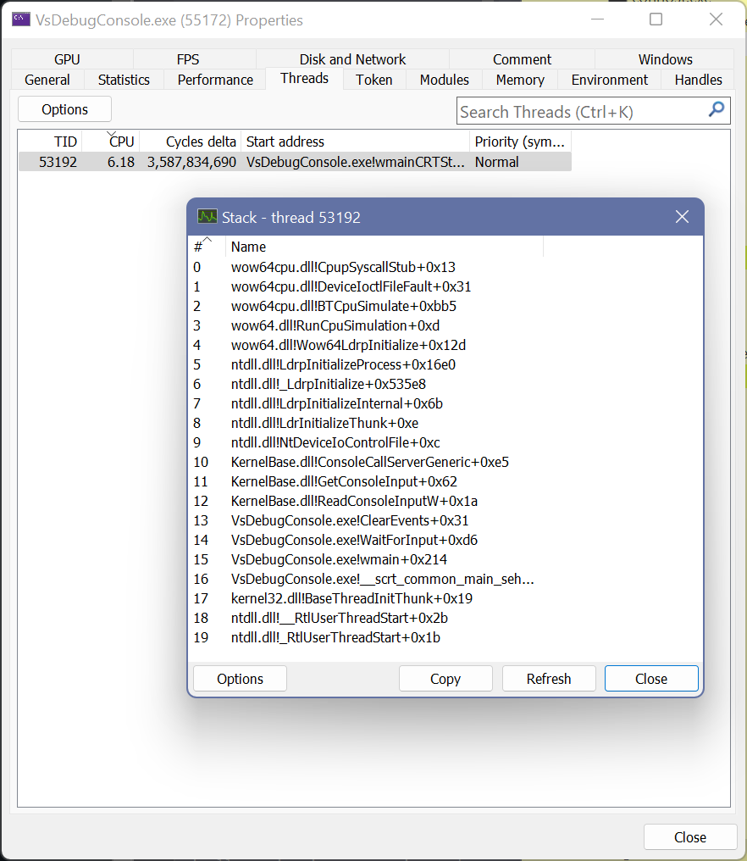
Task: Refresh the stack trace for thread 53192
Action: 549,678
